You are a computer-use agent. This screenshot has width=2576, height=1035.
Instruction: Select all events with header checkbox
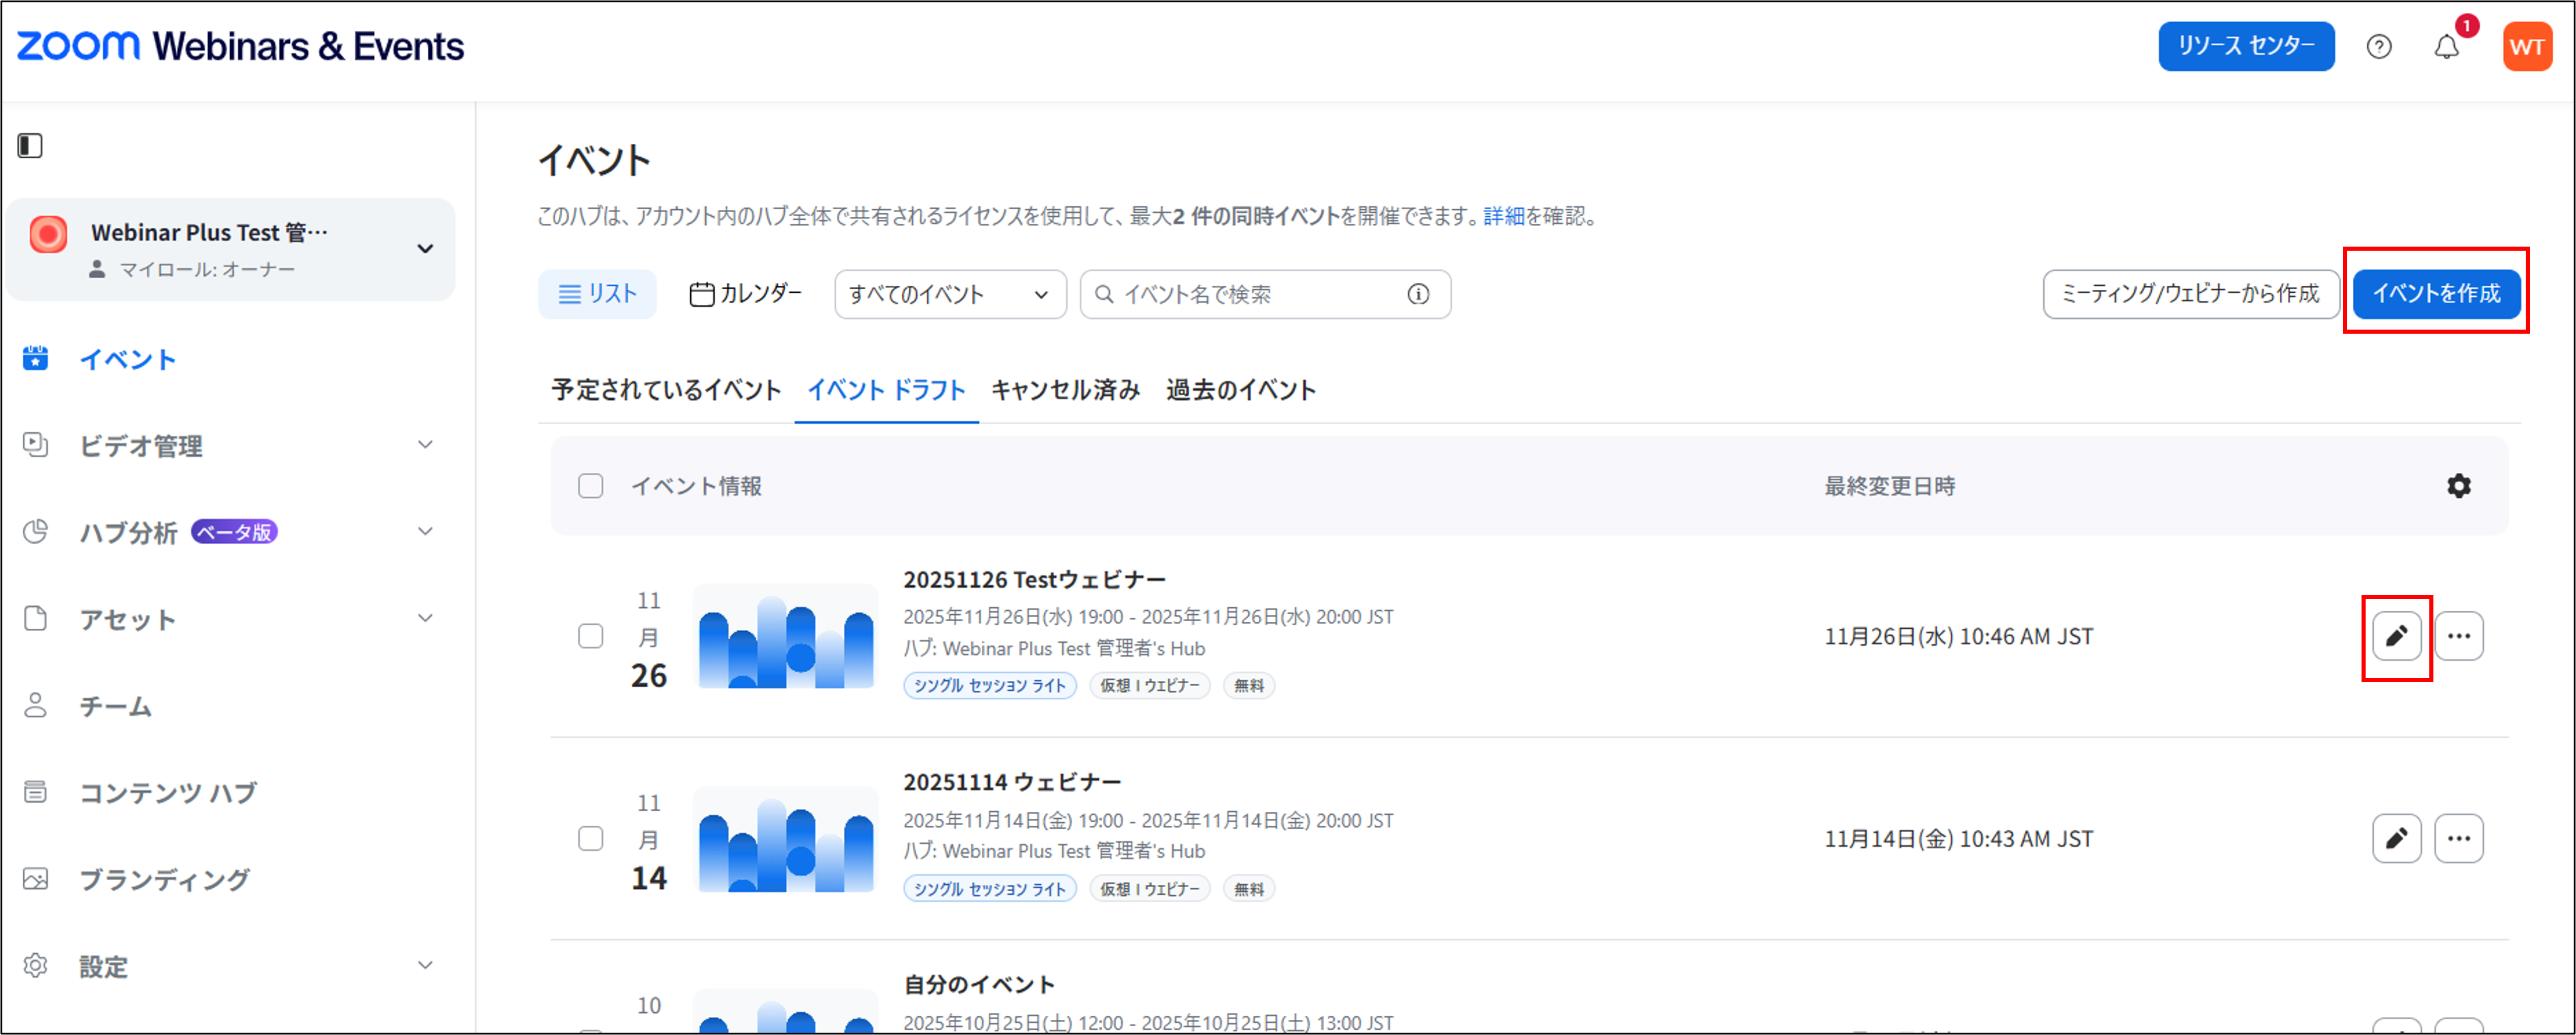click(x=591, y=486)
